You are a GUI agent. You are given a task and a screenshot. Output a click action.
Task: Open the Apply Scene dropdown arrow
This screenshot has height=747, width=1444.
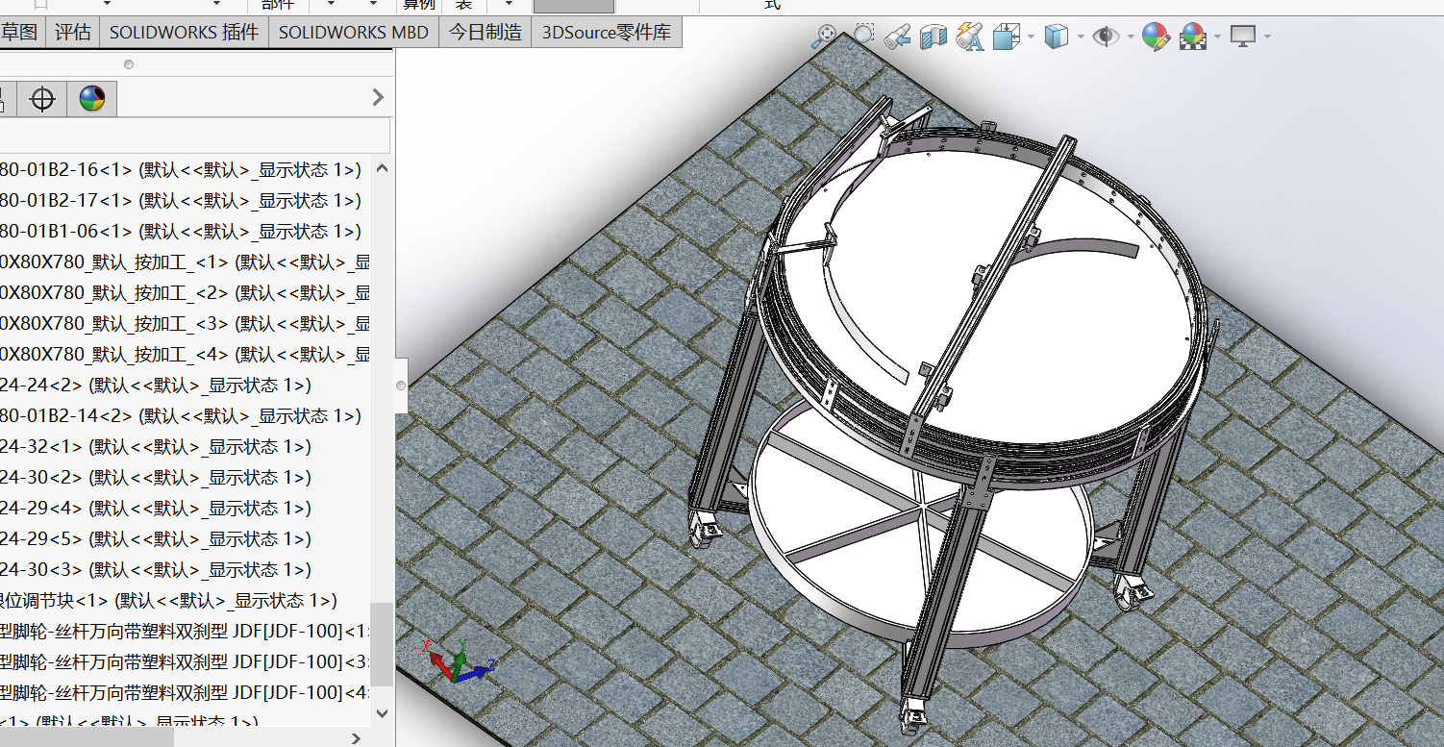1217,37
